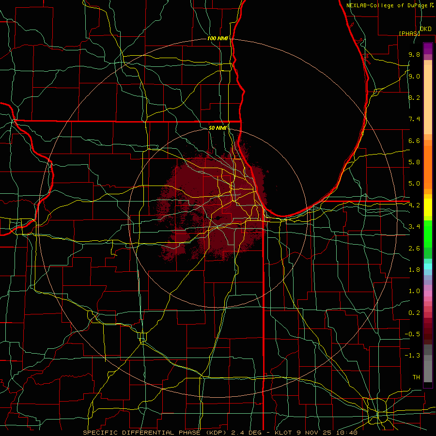The image size is (436, 436).
Task: Click the 10:40 time stamp
Action: click(346, 433)
